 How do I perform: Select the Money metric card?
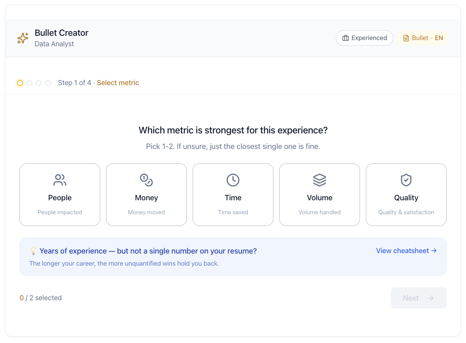pos(146,194)
